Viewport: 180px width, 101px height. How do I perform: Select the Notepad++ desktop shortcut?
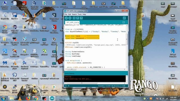24,52
